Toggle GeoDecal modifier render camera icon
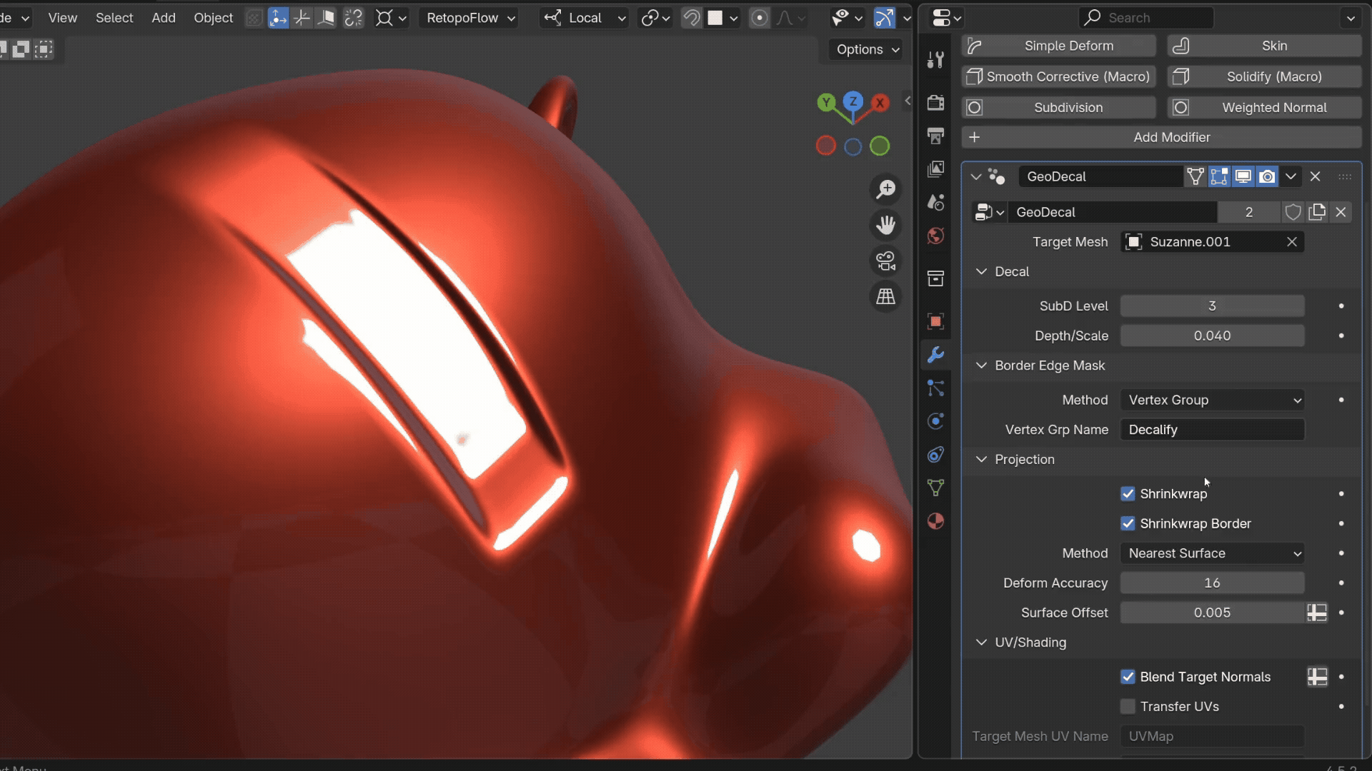Viewport: 1372px width, 771px height. pyautogui.click(x=1267, y=176)
